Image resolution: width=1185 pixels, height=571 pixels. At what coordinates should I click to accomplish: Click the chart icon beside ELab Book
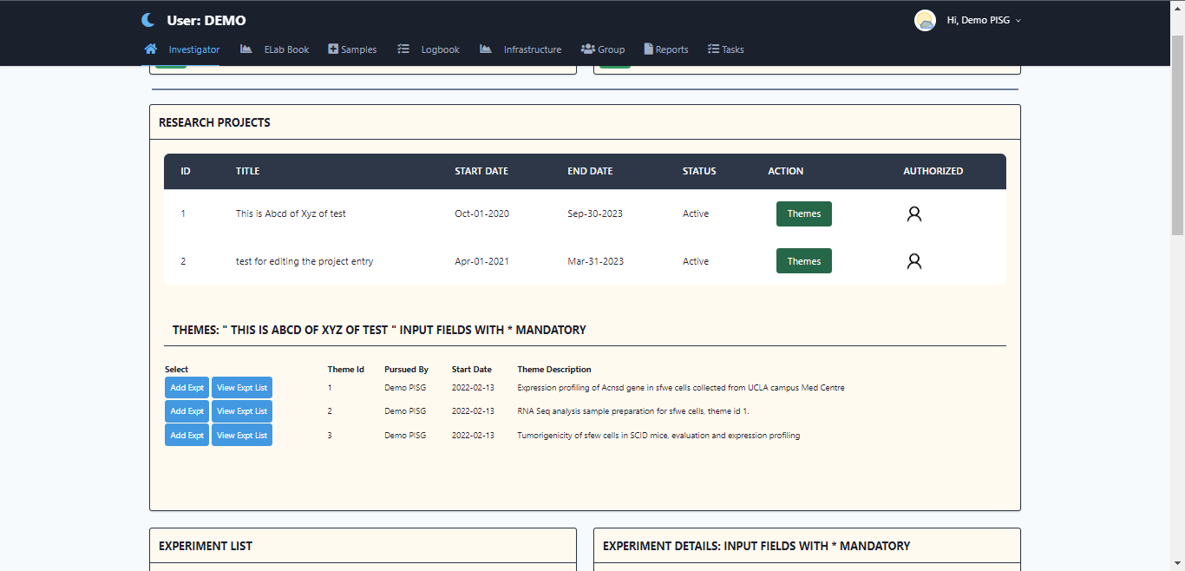point(246,49)
